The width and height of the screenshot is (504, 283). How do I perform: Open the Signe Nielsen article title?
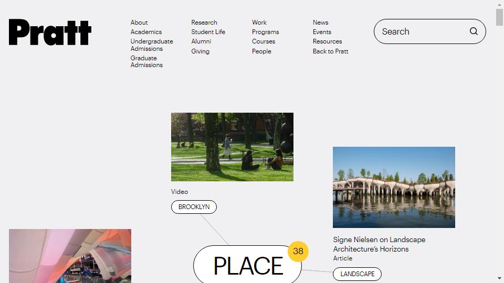pos(379,244)
